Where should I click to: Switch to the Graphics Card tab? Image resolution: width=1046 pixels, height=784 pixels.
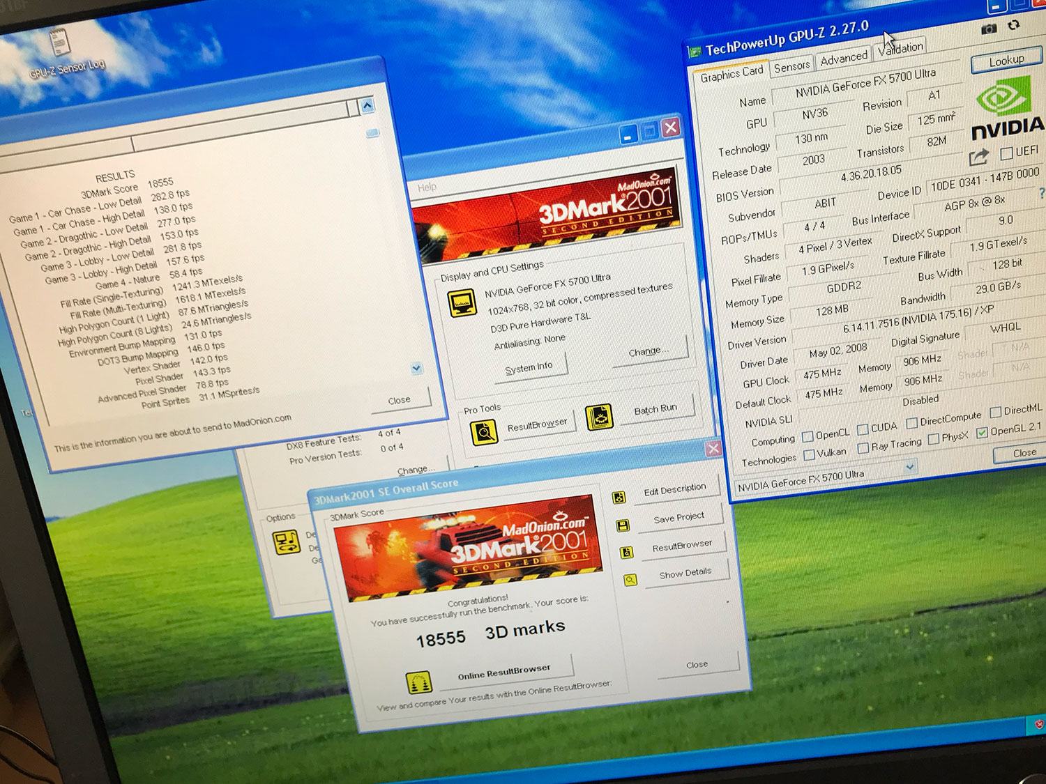732,73
